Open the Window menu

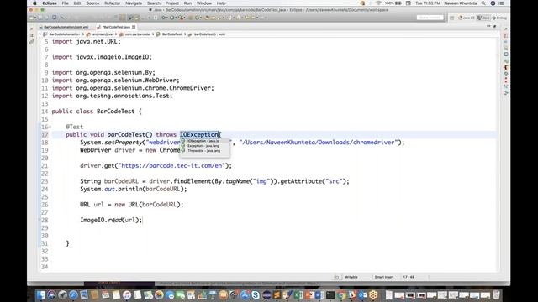pyautogui.click(x=203, y=3)
